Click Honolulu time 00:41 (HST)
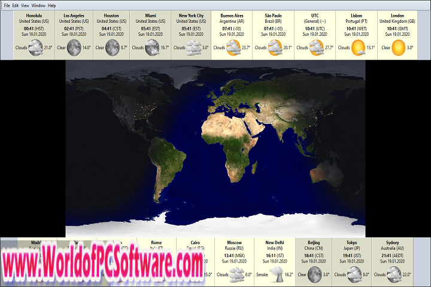 34,29
